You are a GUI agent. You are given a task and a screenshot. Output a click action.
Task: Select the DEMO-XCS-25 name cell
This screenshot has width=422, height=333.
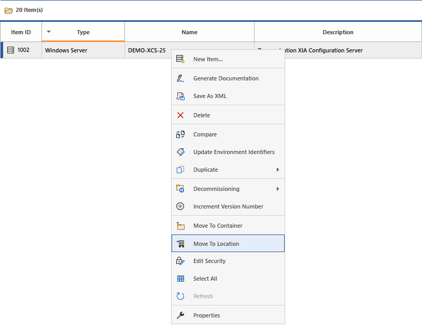pyautogui.click(x=147, y=50)
